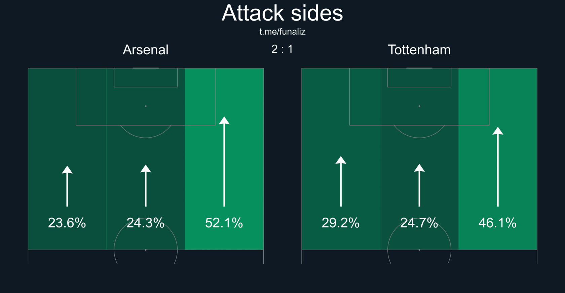Click the Attack sides title
Viewport: 565px width, 293px height.
[x=282, y=13]
